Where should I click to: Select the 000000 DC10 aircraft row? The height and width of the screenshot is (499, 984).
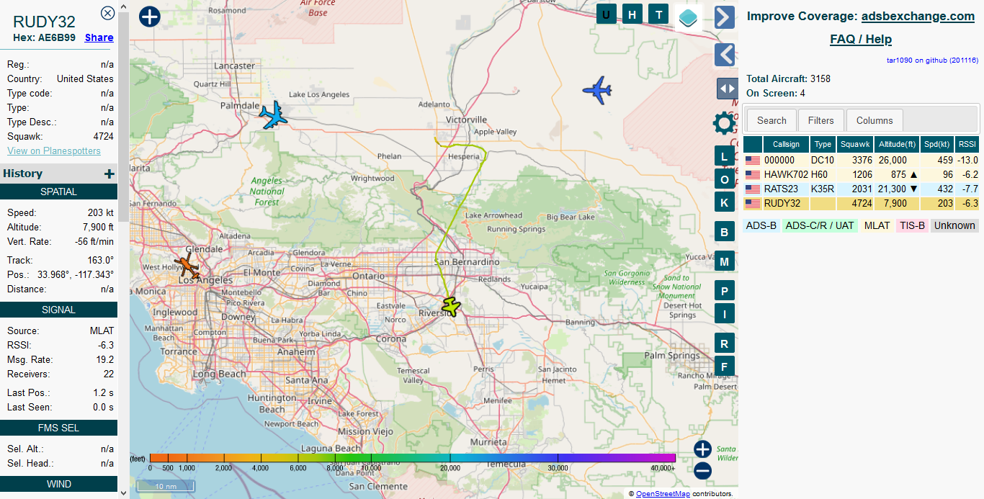861,160
